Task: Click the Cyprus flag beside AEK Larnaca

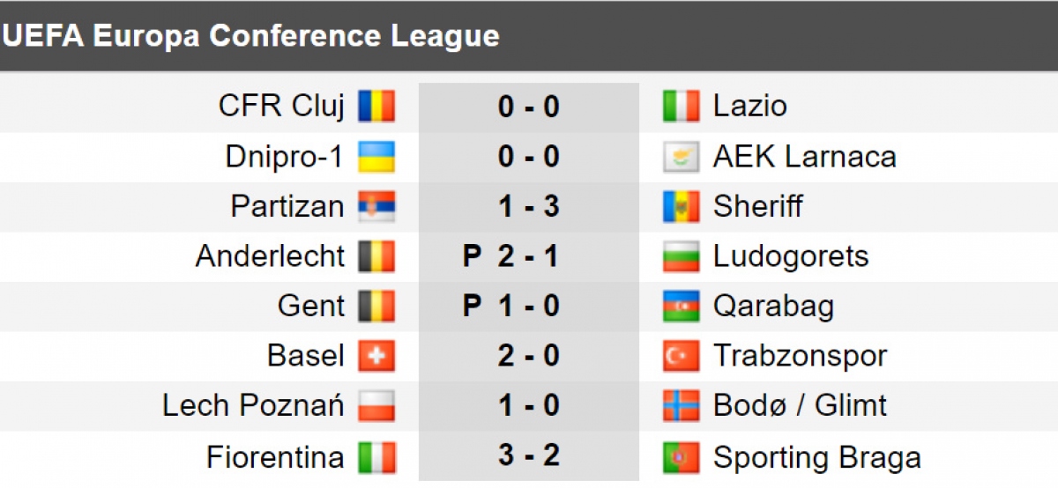Action: click(x=681, y=157)
